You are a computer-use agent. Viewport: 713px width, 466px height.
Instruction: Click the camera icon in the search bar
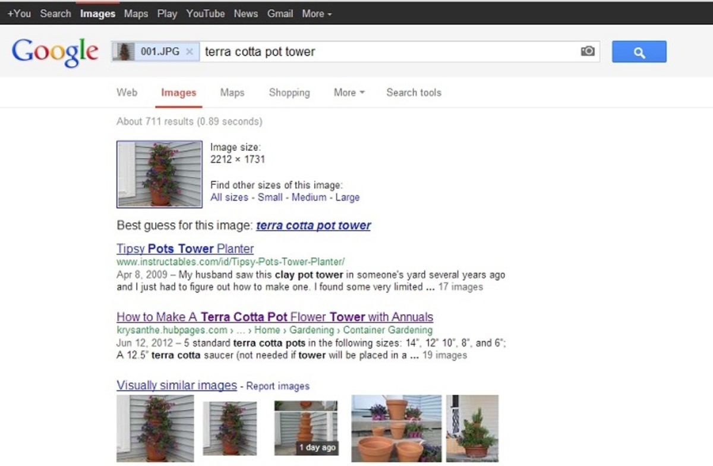coord(587,52)
